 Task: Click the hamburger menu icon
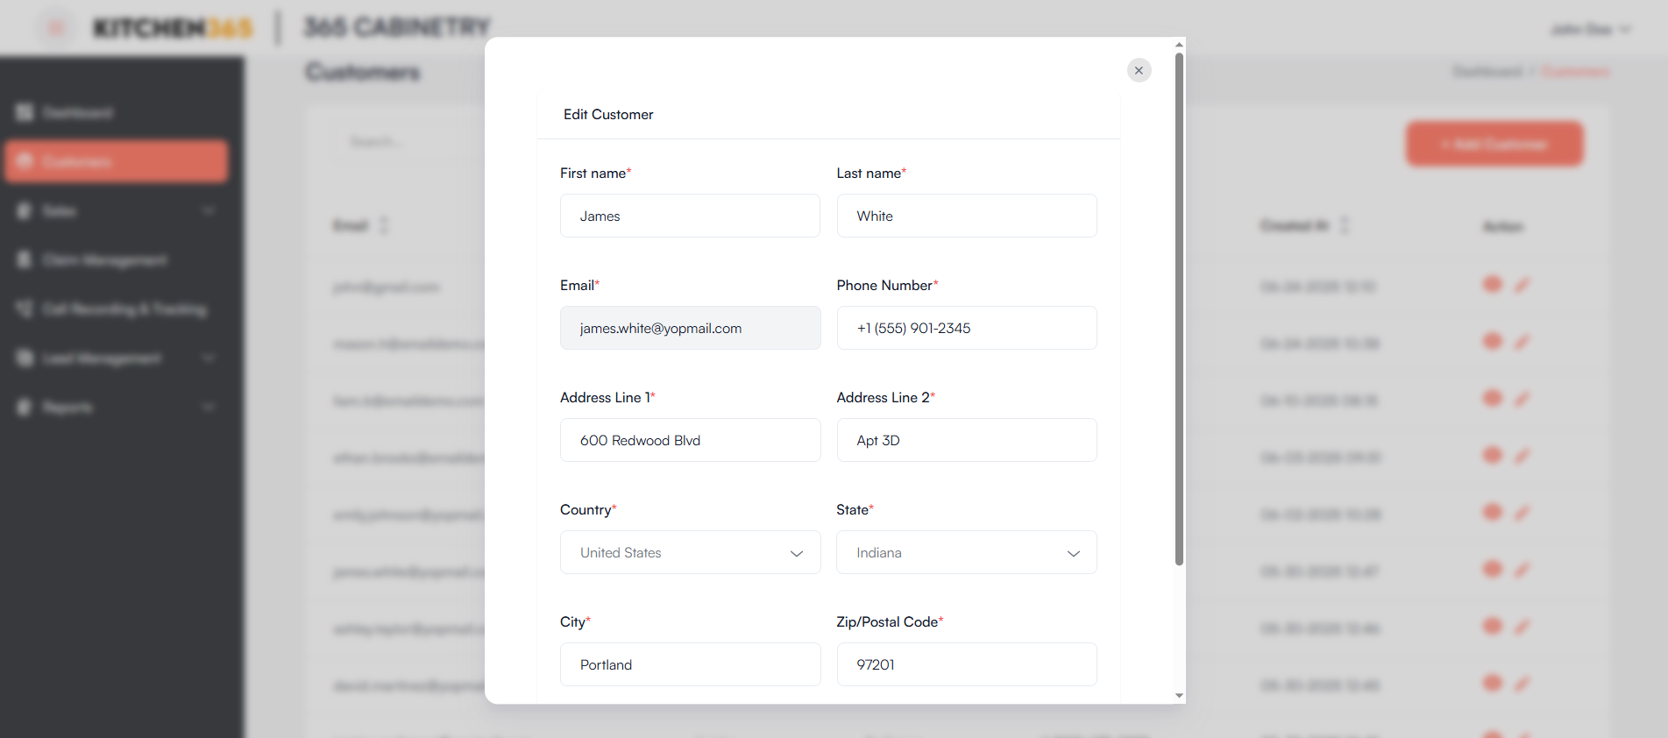point(56,28)
